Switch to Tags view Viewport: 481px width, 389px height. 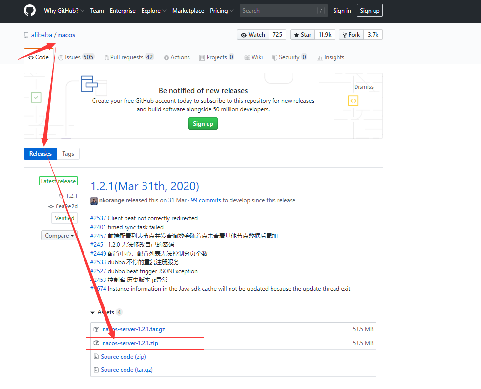(68, 154)
